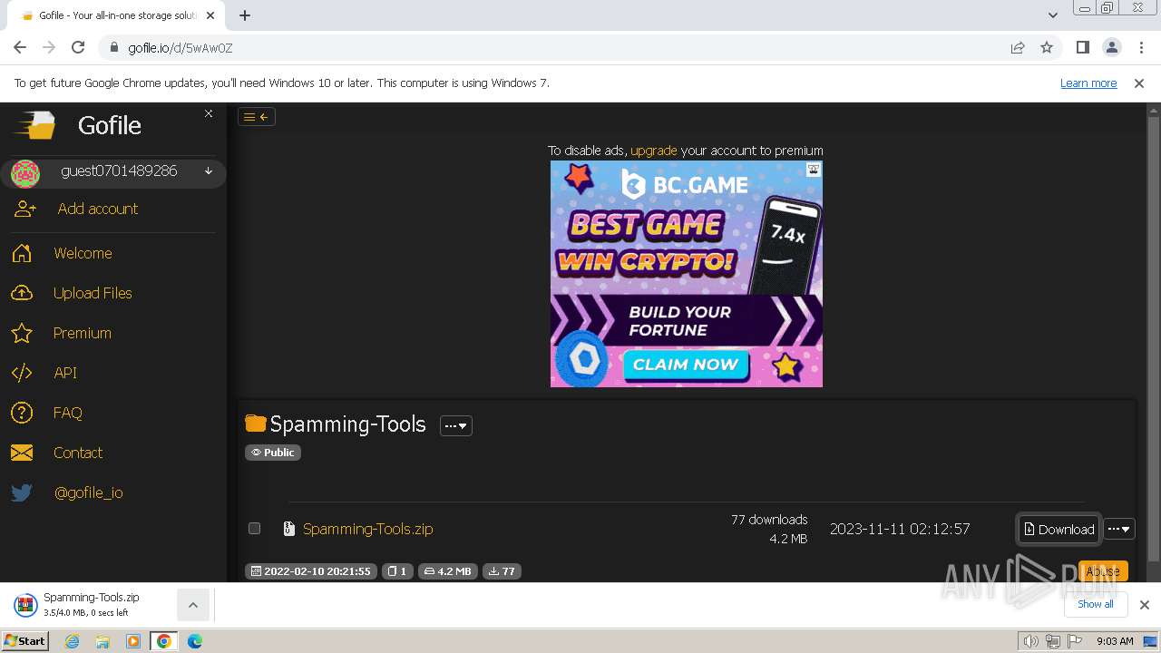Open Chrome three-dot menu
The height and width of the screenshot is (653, 1161).
point(1141,47)
